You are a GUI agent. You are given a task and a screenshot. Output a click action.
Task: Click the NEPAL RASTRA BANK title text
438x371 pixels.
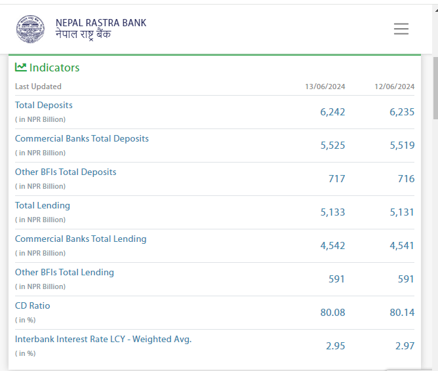101,23
